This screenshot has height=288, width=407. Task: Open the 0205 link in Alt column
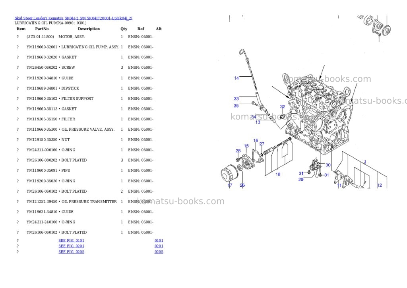159,252
